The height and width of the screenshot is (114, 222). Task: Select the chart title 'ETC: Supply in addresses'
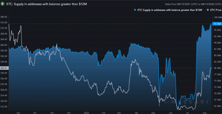[x=47, y=4]
